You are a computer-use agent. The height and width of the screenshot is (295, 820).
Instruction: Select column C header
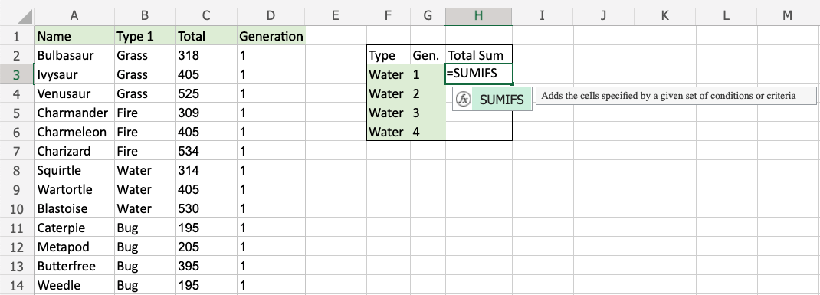pos(207,15)
